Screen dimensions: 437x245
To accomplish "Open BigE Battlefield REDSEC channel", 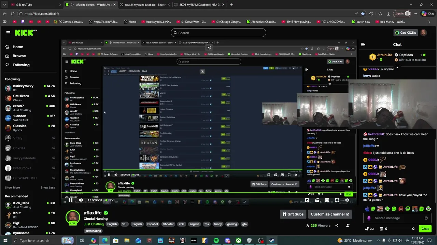I will coord(30,225).
